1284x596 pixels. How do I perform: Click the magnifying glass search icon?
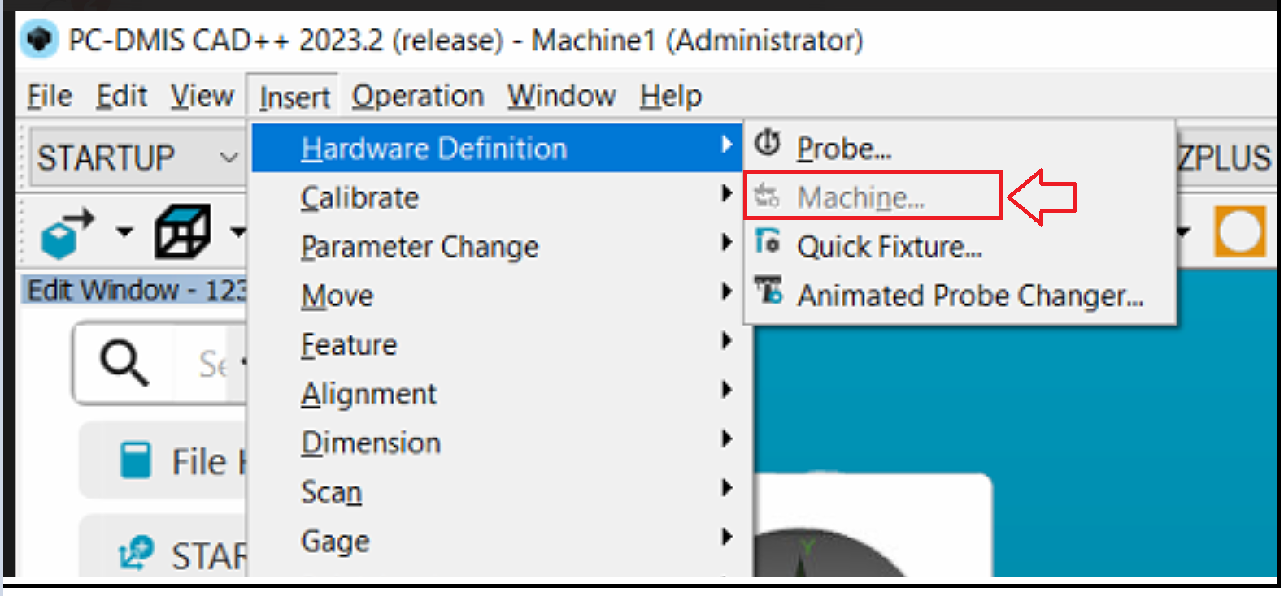tap(124, 362)
